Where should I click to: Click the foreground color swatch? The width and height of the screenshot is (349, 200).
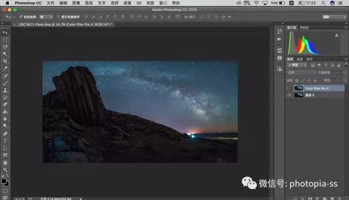coord(4,181)
